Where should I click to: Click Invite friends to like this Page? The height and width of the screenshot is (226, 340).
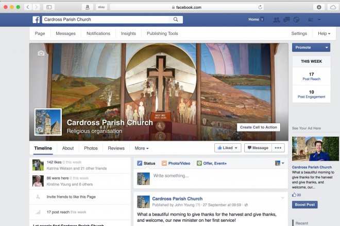pos(71,197)
